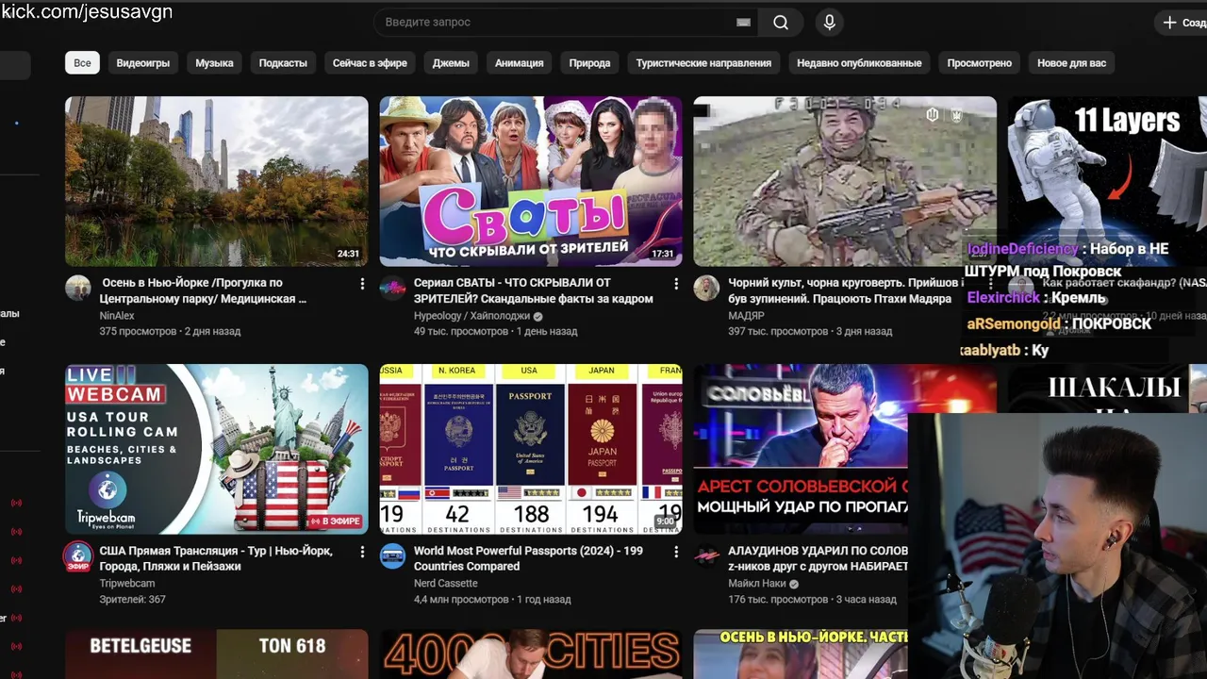This screenshot has height=679, width=1207.
Task: Click the 4,4 млн просмотров text
Action: (x=461, y=599)
